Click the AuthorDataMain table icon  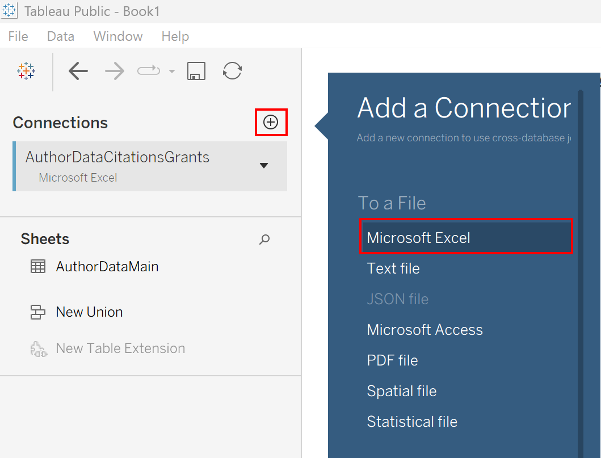point(38,266)
